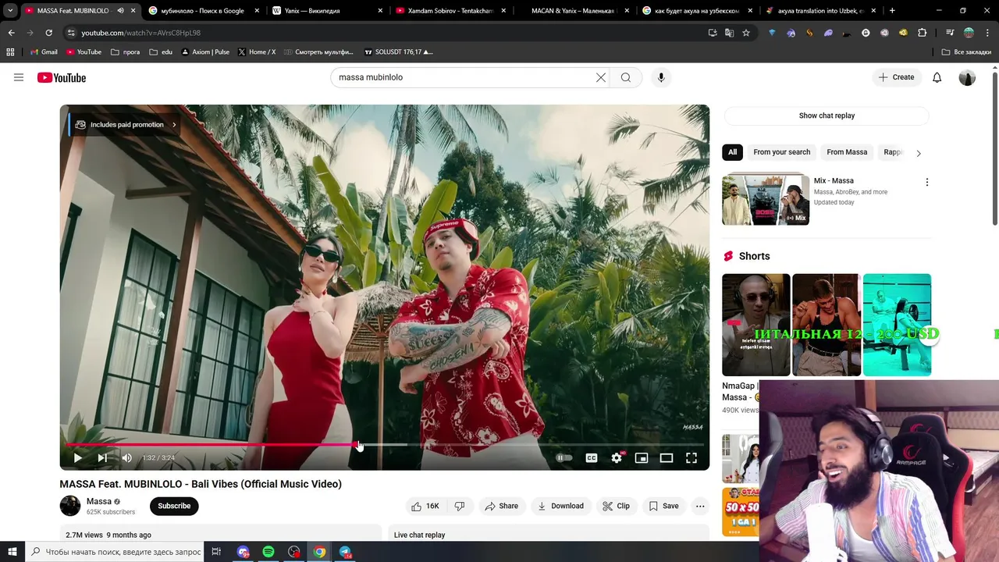999x562 pixels.
Task: Clear the search query with X
Action: tap(601, 77)
